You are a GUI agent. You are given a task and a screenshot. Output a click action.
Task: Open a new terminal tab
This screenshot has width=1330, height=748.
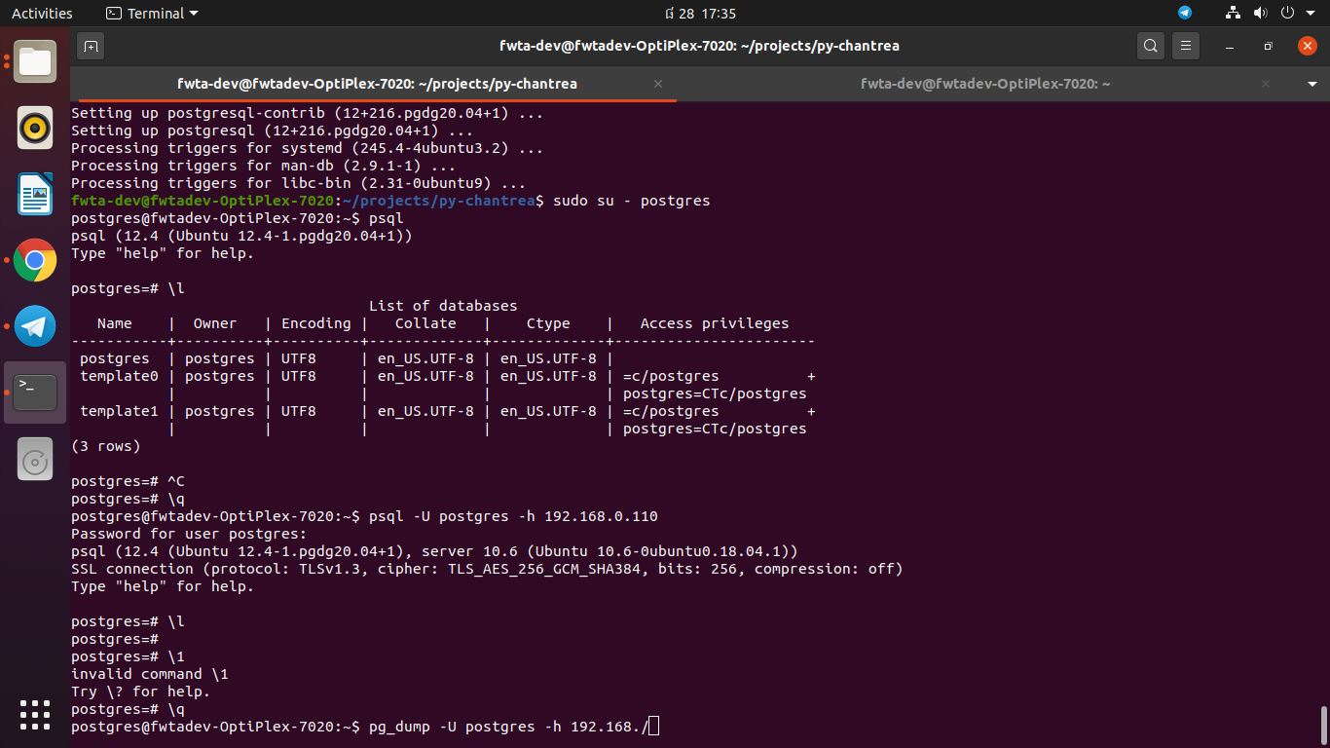(91, 46)
